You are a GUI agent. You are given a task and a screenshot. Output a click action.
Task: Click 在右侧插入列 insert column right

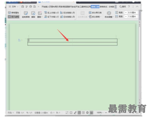pos(68,17)
